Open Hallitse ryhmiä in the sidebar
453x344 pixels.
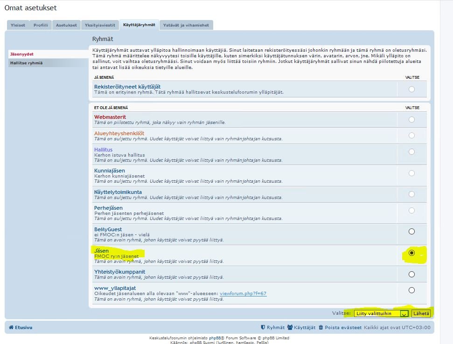coord(27,63)
